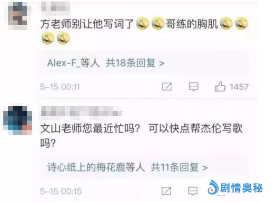276x202 pixels.
Task: Open reply bubble on 文山老师 comment
Action: 193,191
